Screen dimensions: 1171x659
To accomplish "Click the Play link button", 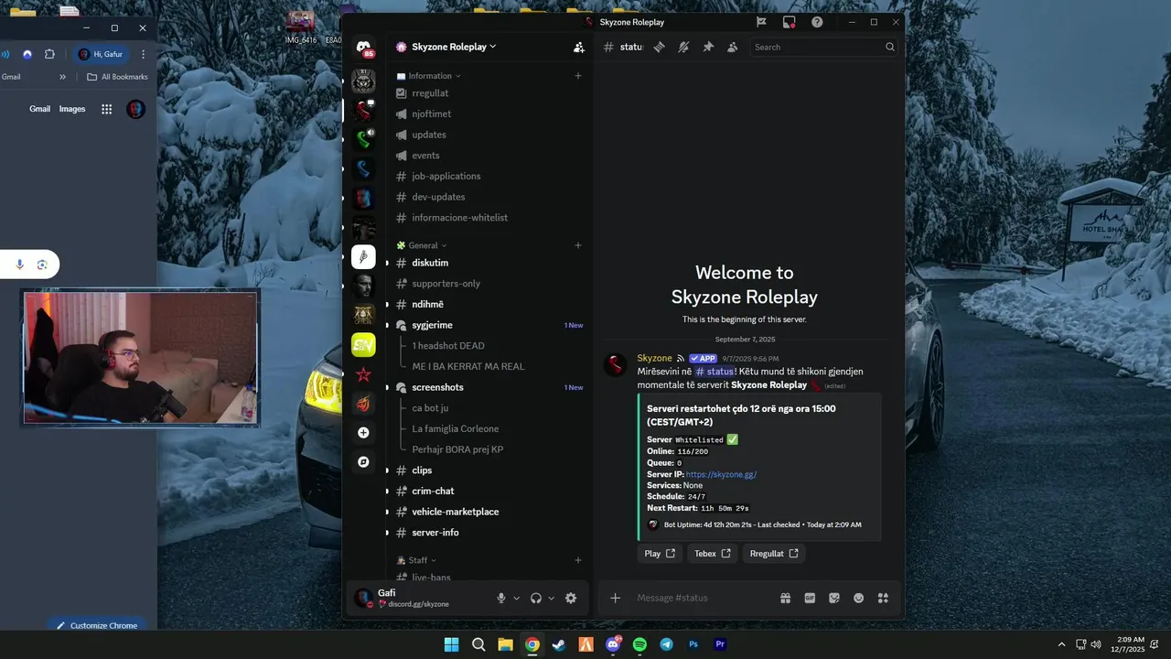I will 660,553.
